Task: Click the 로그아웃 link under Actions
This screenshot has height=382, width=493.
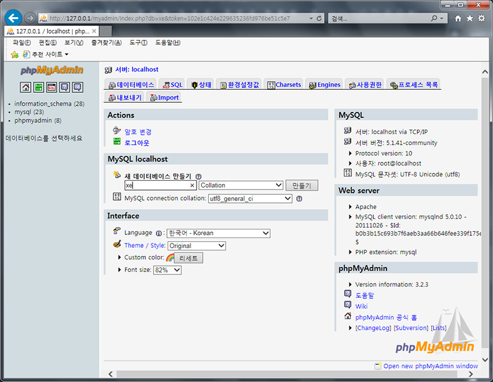Action: click(x=137, y=143)
